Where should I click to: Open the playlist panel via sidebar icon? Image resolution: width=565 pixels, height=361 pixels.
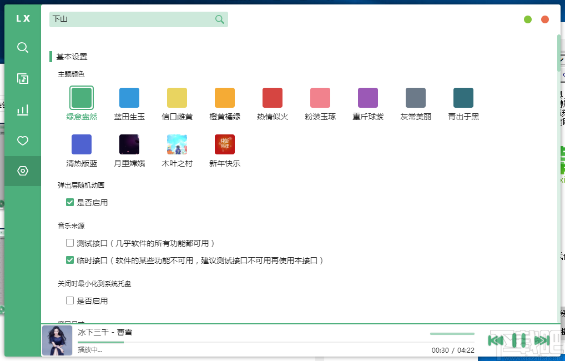22,78
